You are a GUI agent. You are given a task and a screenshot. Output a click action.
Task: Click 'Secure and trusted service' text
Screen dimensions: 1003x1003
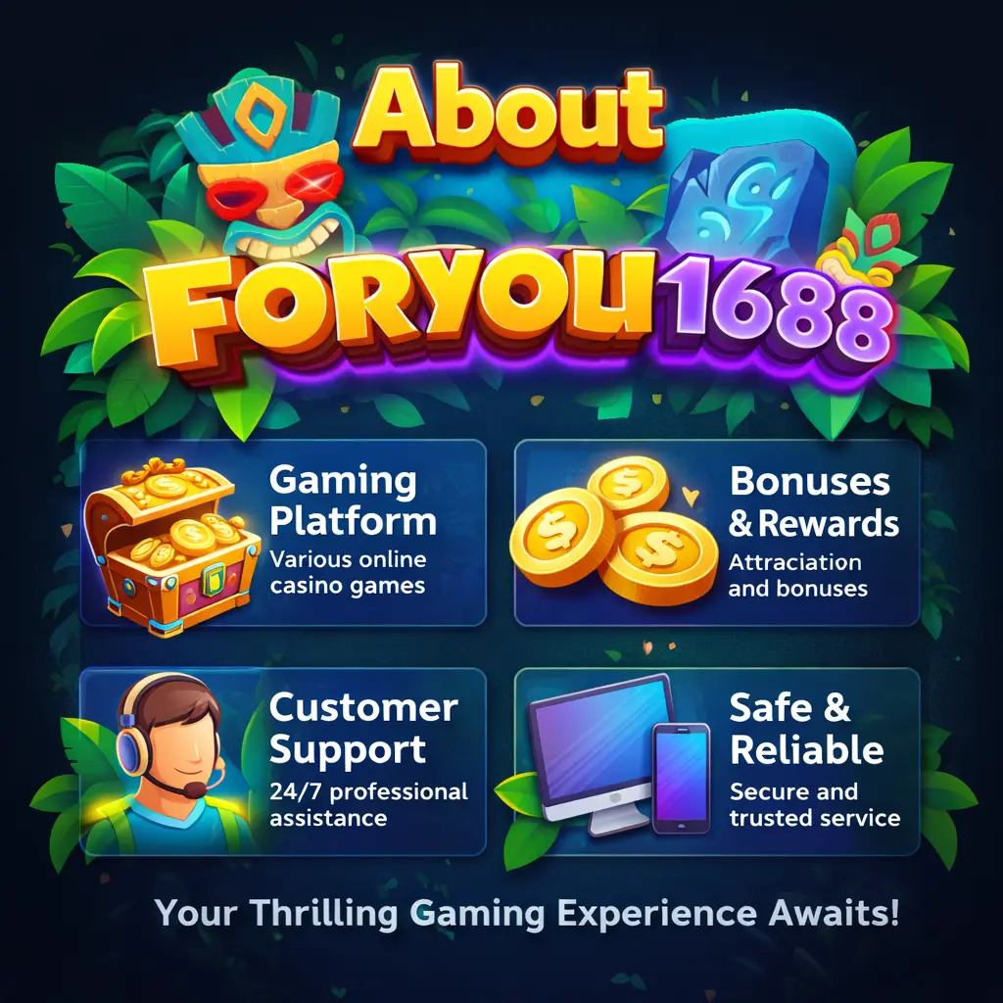point(815,805)
